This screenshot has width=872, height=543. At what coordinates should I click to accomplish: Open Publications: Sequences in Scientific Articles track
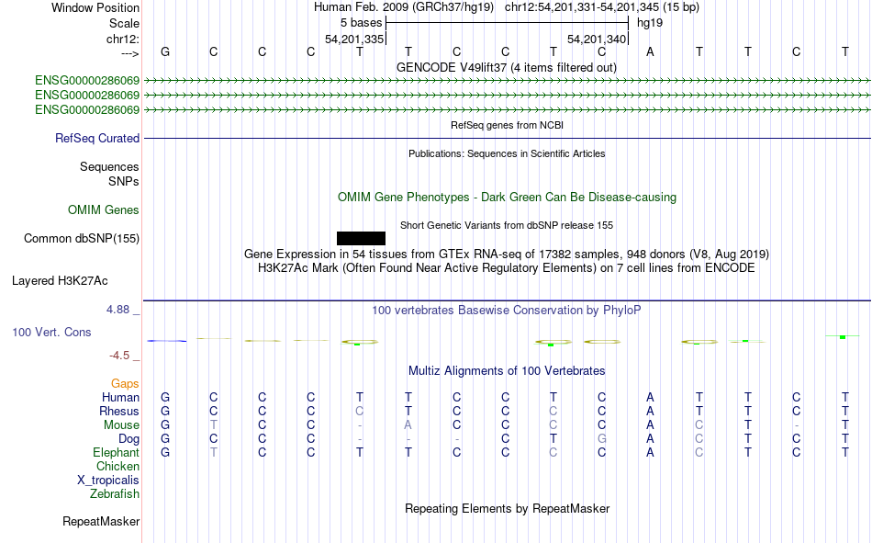tap(507, 153)
